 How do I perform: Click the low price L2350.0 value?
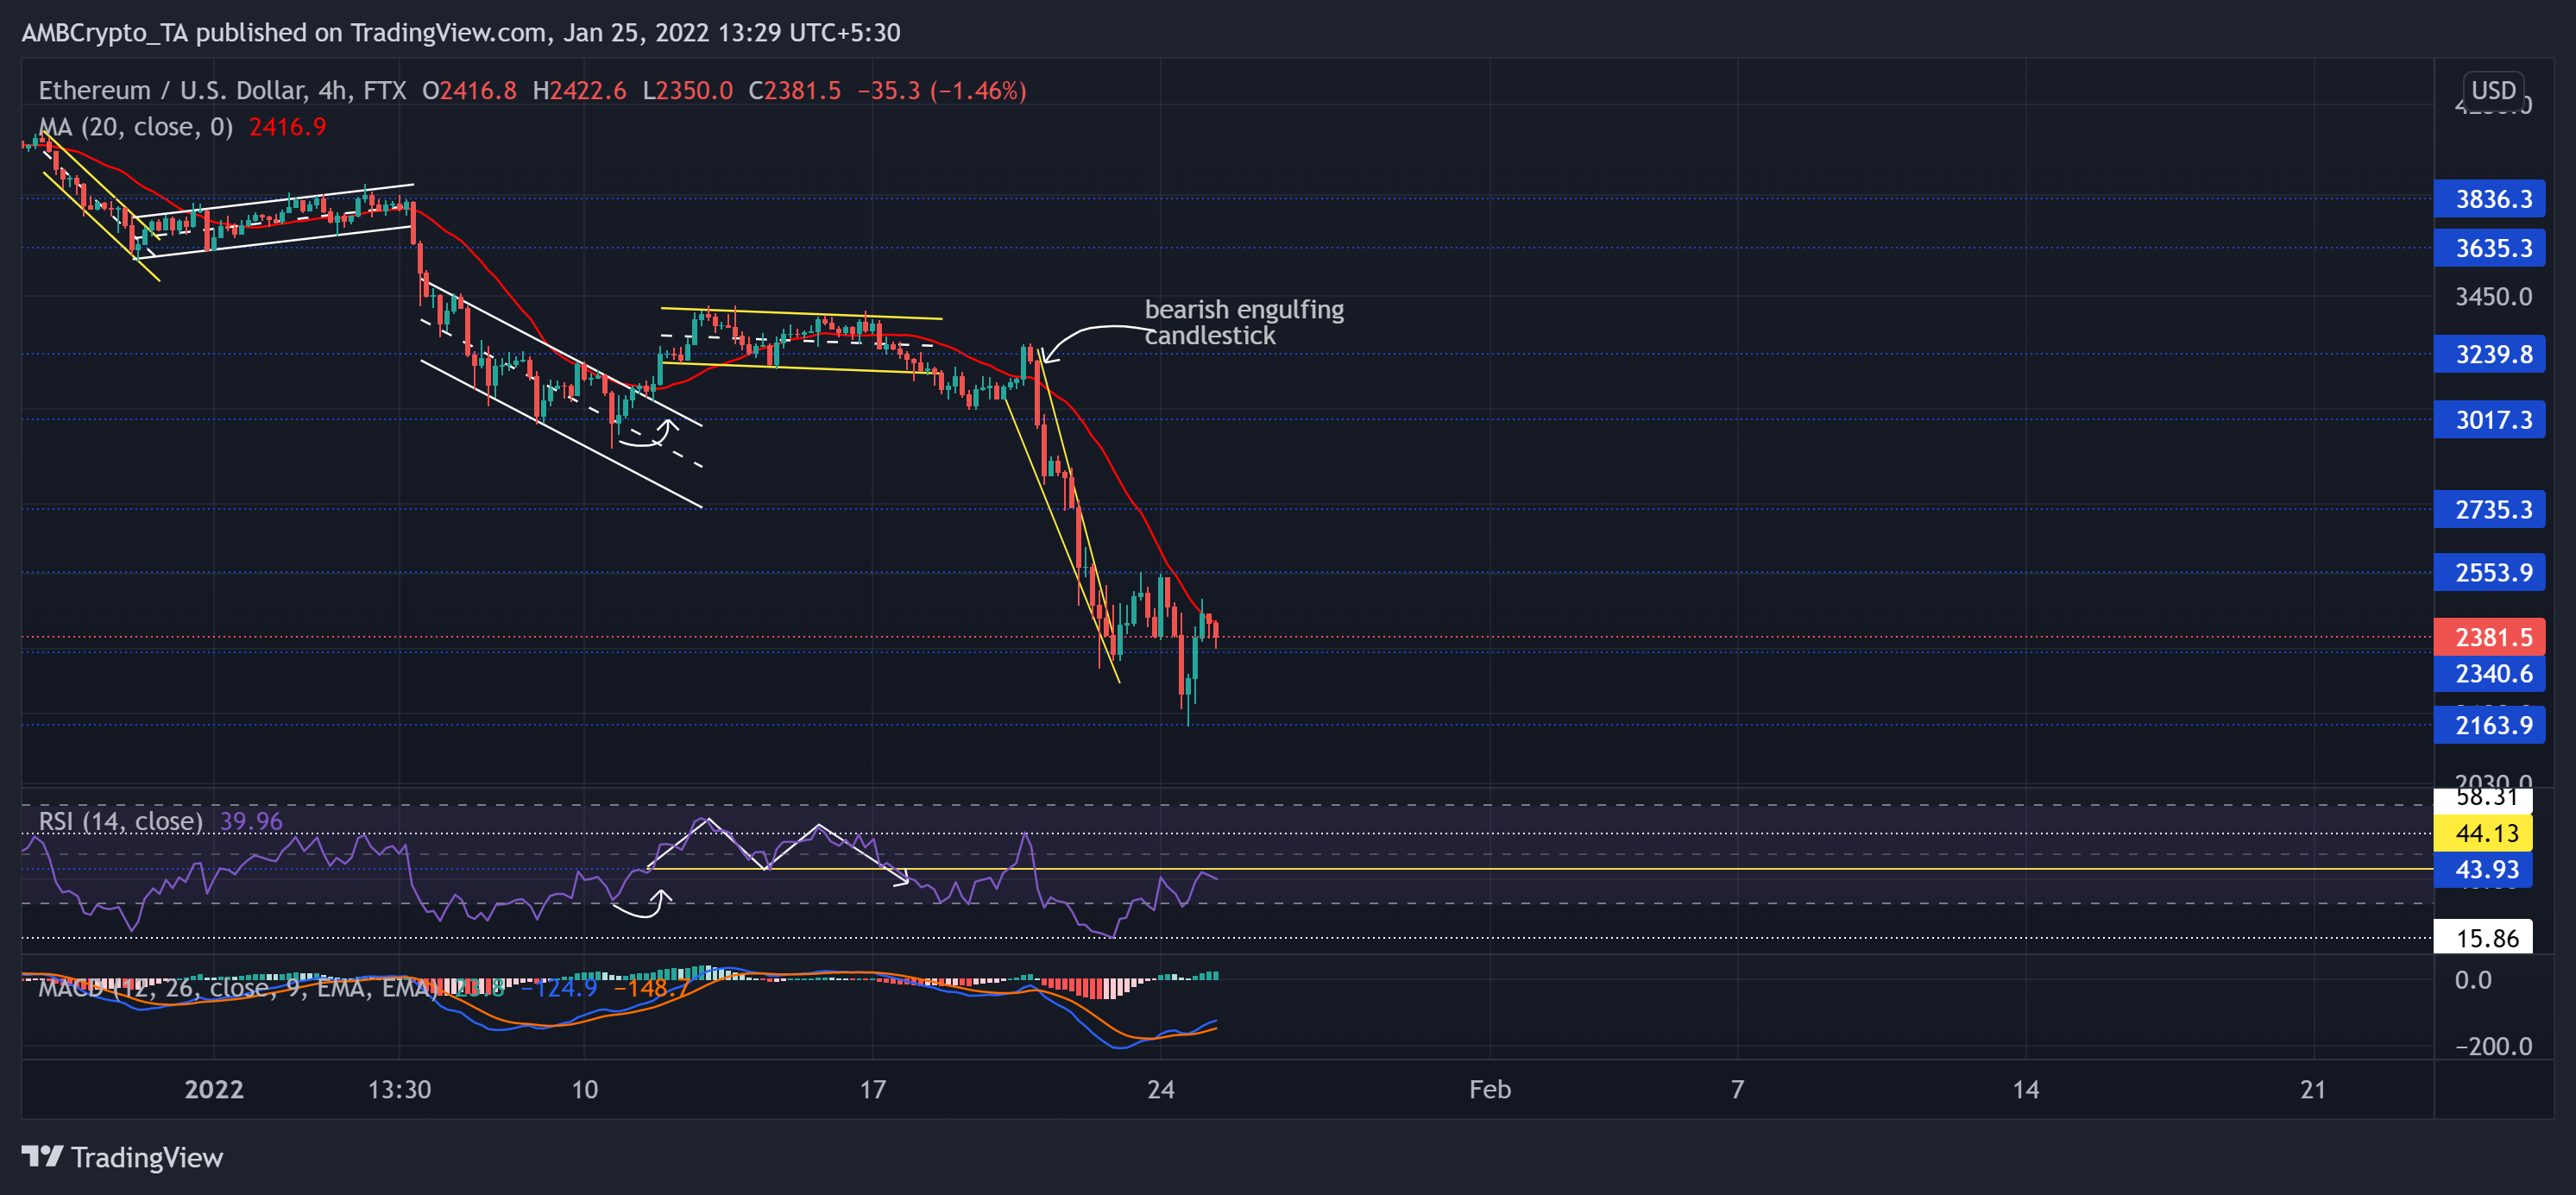[687, 91]
